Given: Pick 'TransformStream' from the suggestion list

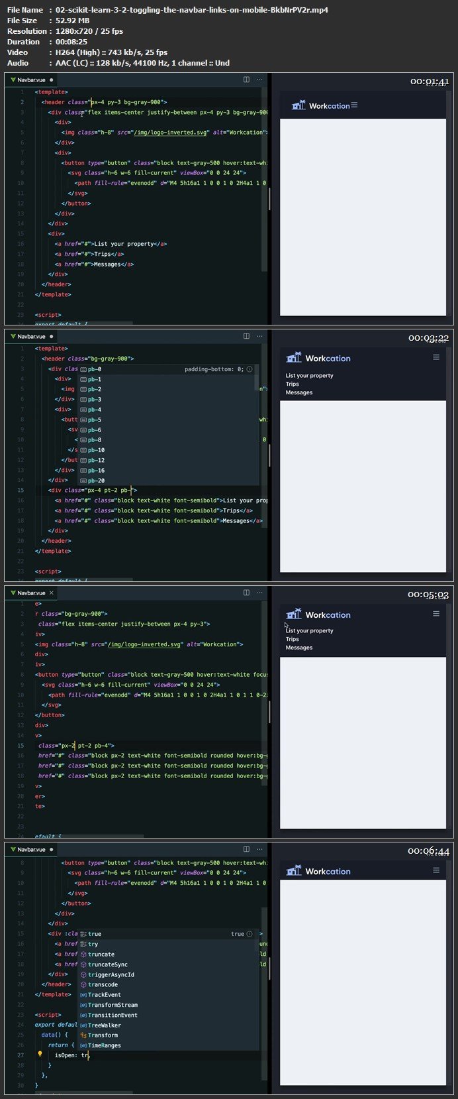Looking at the screenshot, I should [x=167, y=1005].
